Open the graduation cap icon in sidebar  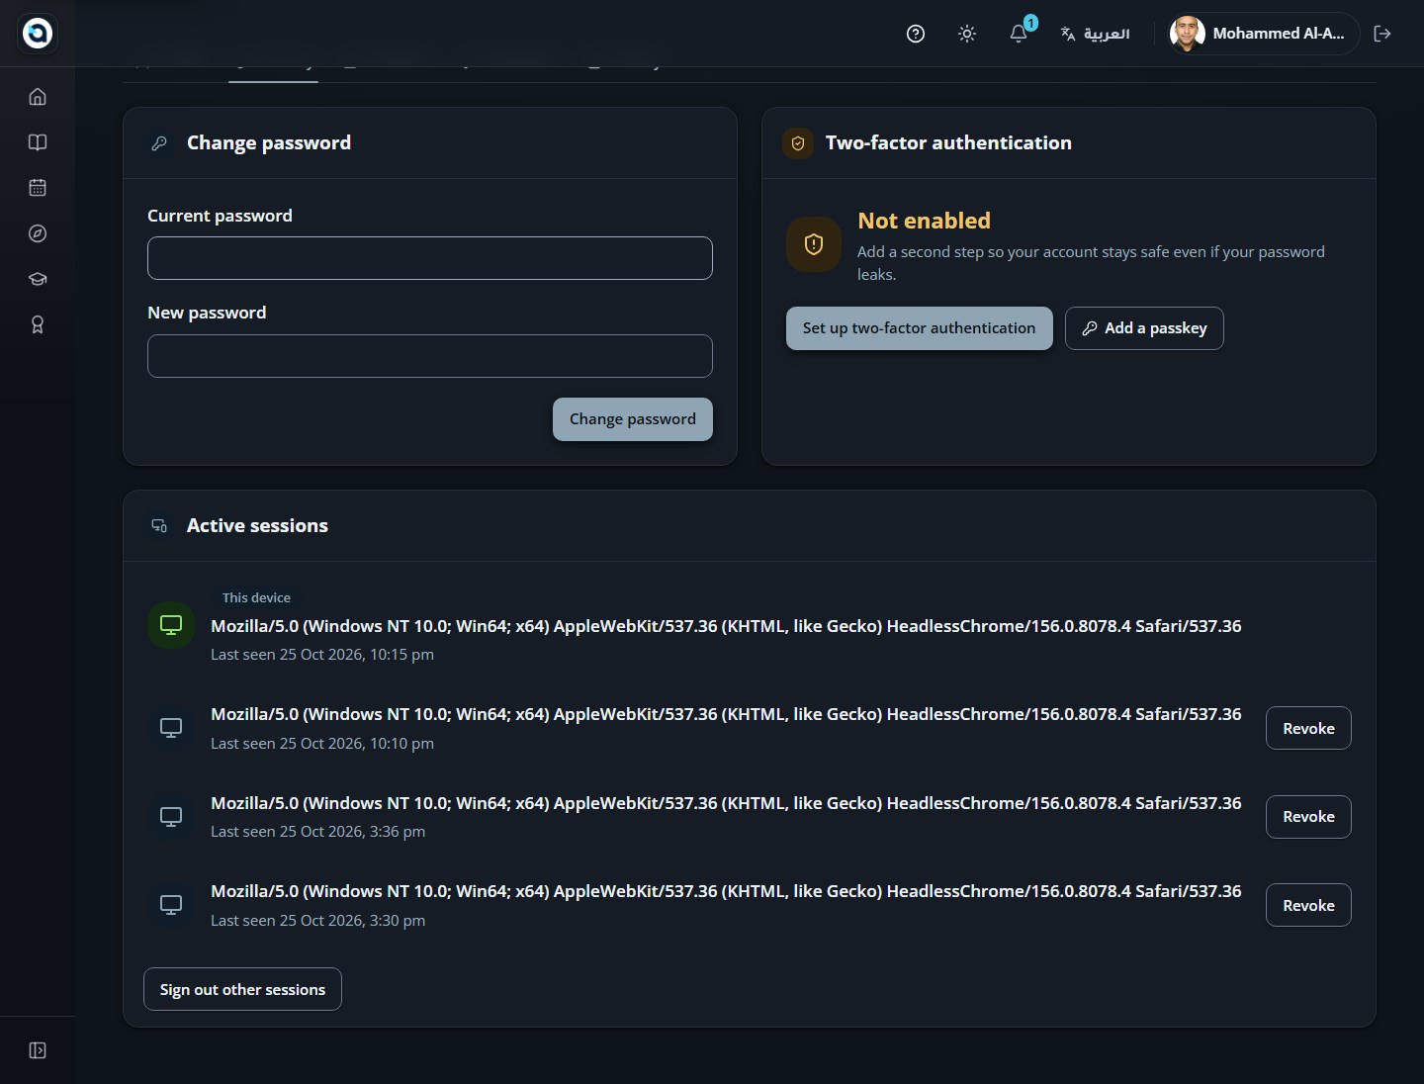click(38, 279)
